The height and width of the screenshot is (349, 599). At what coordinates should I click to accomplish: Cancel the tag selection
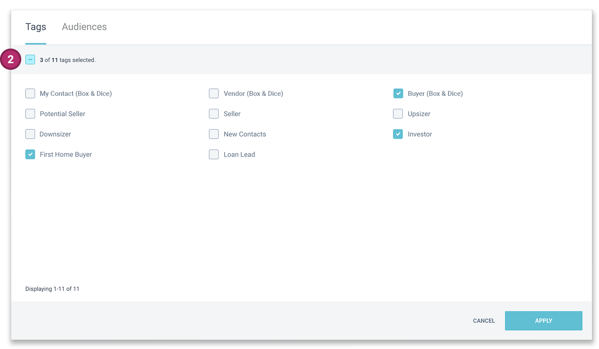484,321
